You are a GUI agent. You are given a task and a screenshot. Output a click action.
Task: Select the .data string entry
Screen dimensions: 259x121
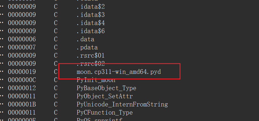[85, 39]
